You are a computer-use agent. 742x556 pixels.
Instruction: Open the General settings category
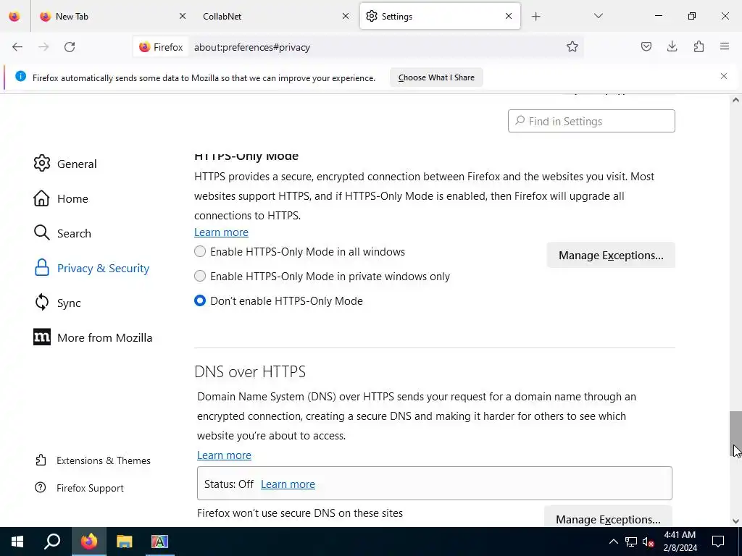coord(76,164)
